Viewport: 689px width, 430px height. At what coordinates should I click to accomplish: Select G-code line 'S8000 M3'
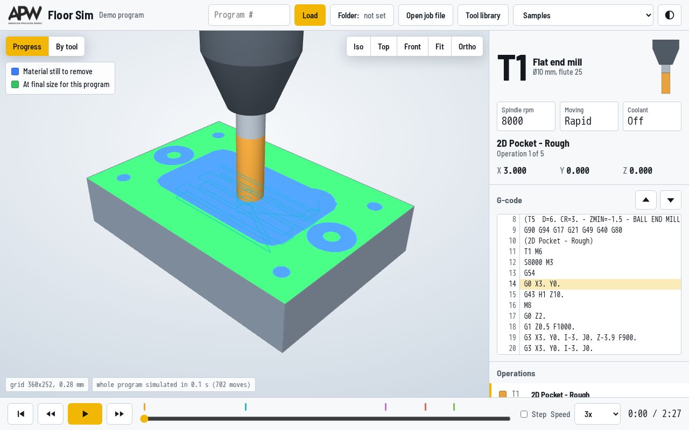coord(589,262)
